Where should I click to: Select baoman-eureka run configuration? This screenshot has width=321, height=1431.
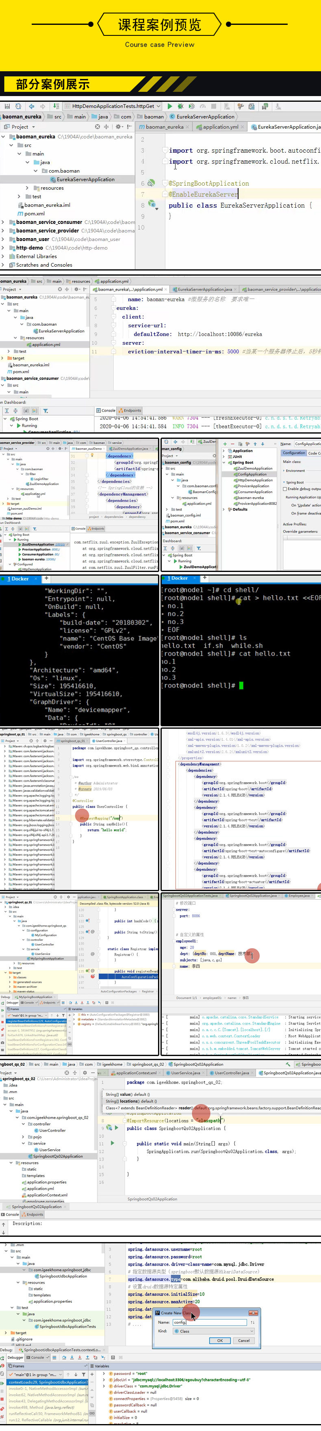coord(249,498)
